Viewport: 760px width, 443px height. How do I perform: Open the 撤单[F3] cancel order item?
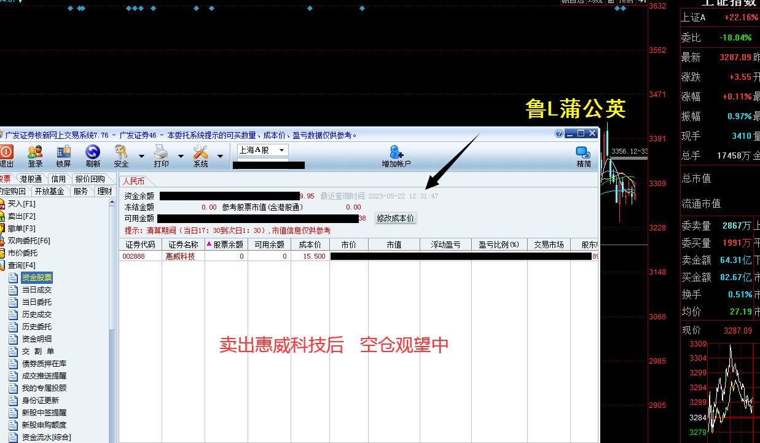[22, 229]
